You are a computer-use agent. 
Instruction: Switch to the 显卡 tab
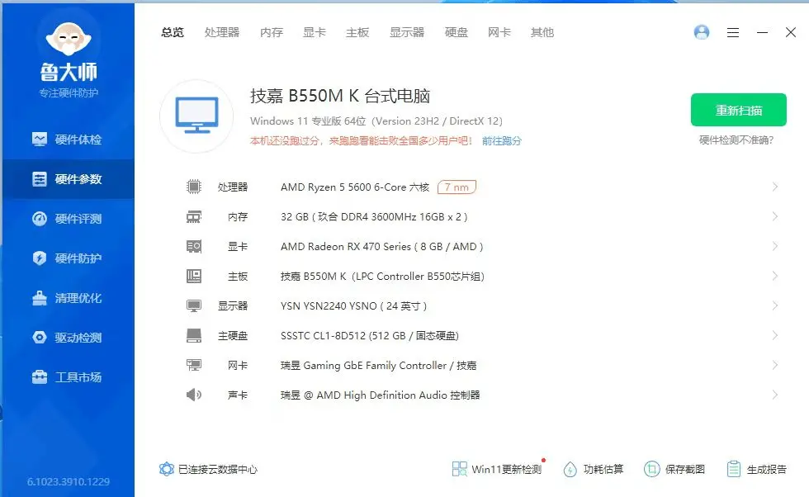(x=315, y=32)
